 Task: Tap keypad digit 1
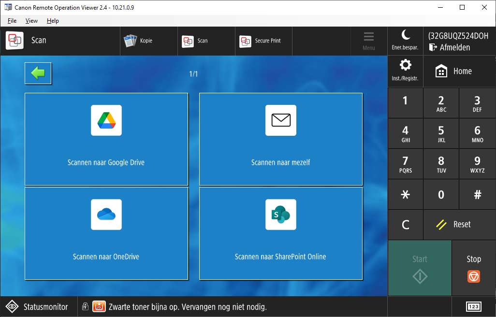pyautogui.click(x=405, y=103)
